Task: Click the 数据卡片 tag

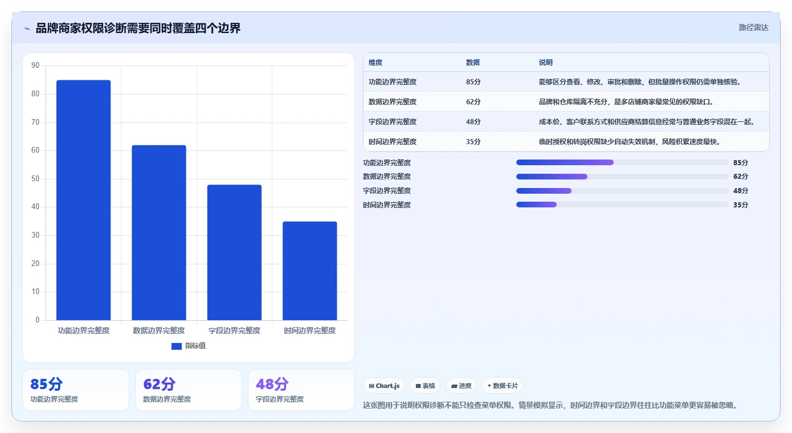Action: coord(503,386)
